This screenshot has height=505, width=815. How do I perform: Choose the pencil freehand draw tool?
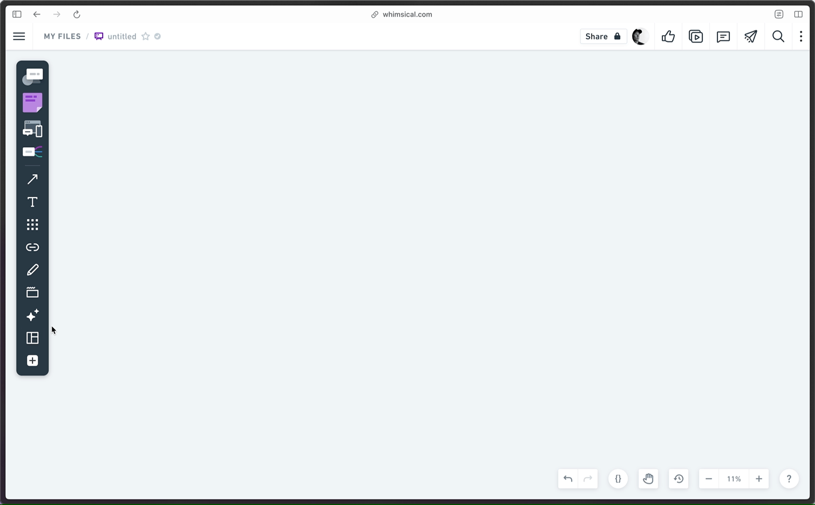click(32, 270)
